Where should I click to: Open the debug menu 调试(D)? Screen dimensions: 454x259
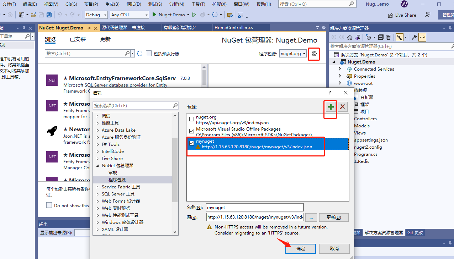click(133, 4)
